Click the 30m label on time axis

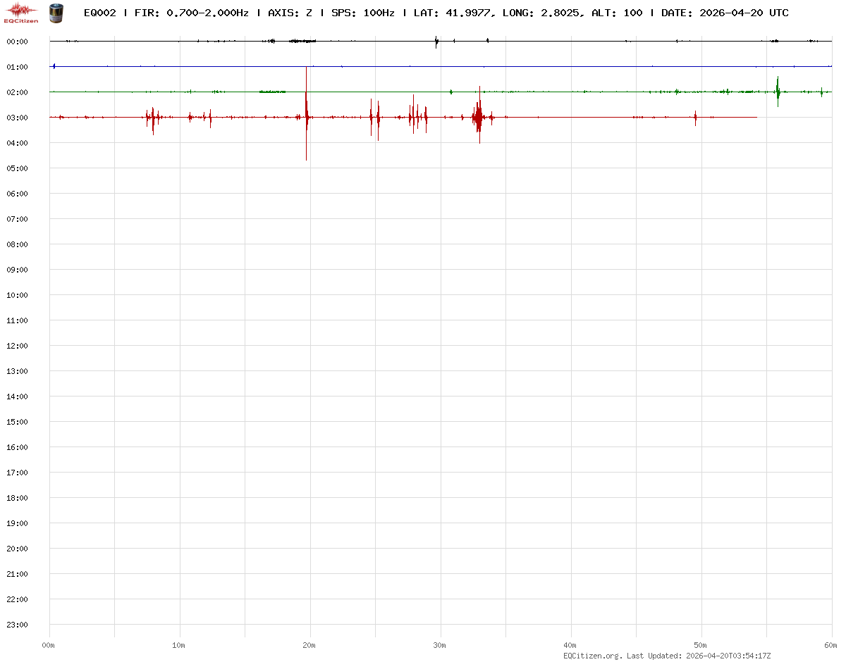(440, 645)
